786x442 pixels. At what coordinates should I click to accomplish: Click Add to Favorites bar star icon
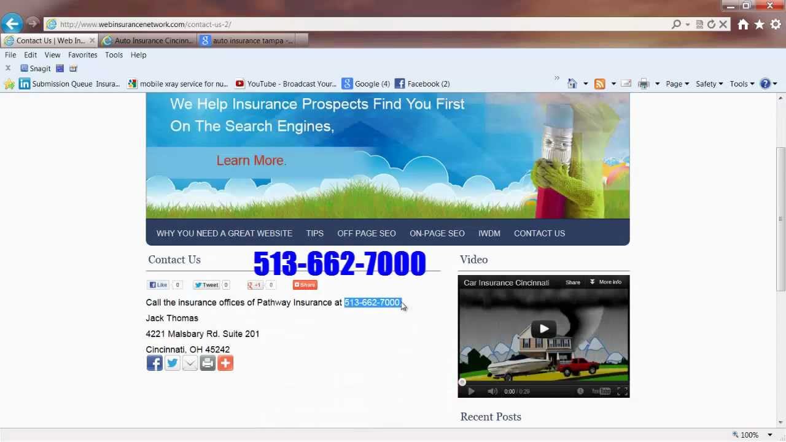(x=9, y=83)
